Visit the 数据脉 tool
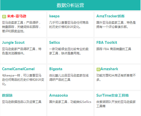The width and height of the screenshot is (141, 116). coord(7,95)
